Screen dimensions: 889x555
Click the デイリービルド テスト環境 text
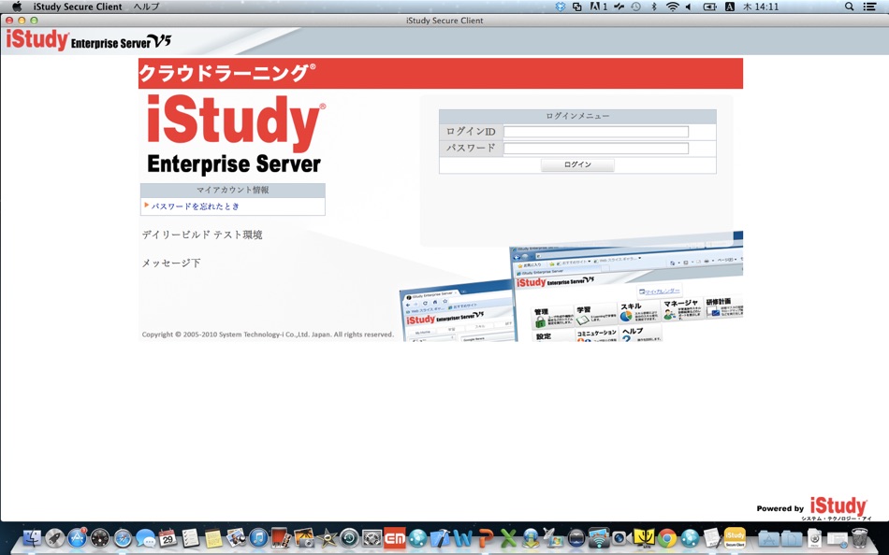point(202,235)
